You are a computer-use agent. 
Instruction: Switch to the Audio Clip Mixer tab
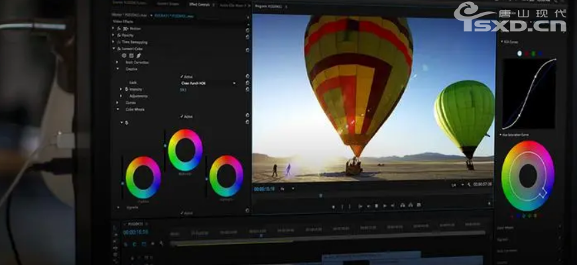(232, 5)
